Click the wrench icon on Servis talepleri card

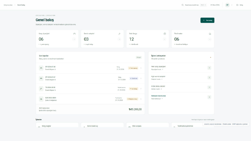click(x=119, y=34)
